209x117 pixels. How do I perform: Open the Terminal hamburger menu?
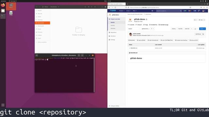pos(82,55)
